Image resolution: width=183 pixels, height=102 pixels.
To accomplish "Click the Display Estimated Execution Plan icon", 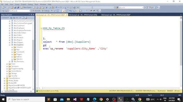I will (58, 11).
